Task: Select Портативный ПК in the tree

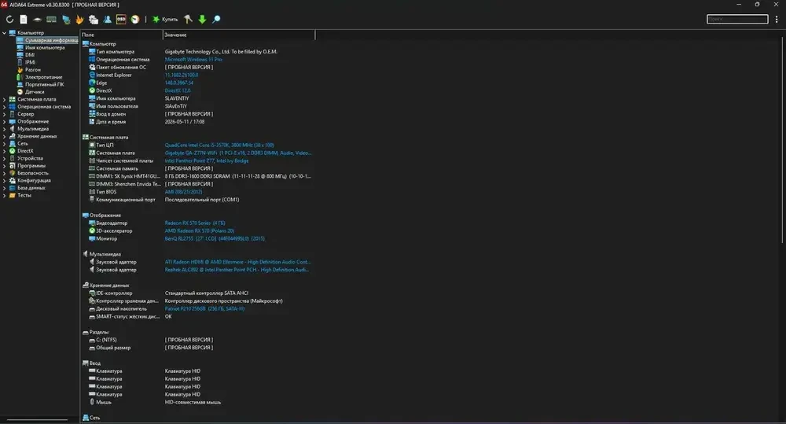Action: 45,84
